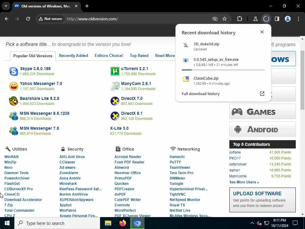The width and height of the screenshot is (305, 229).
Task: Open the Wireshark link
Action: click(x=68, y=184)
